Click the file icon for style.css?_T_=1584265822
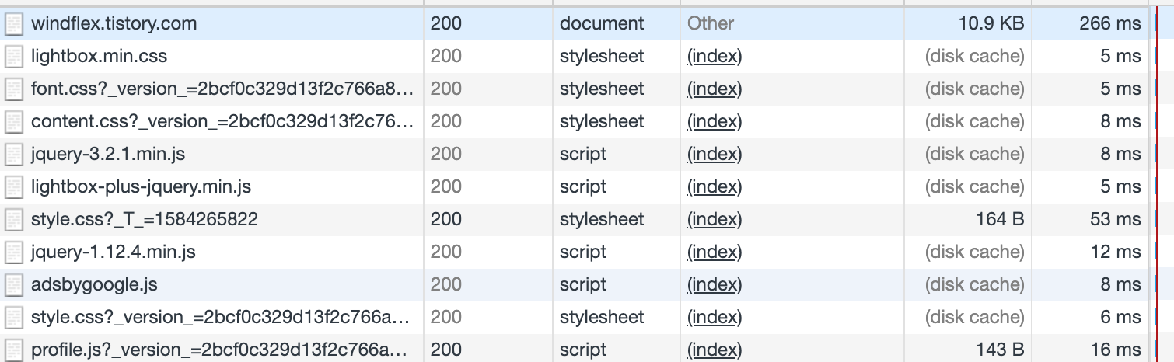 click(x=13, y=220)
